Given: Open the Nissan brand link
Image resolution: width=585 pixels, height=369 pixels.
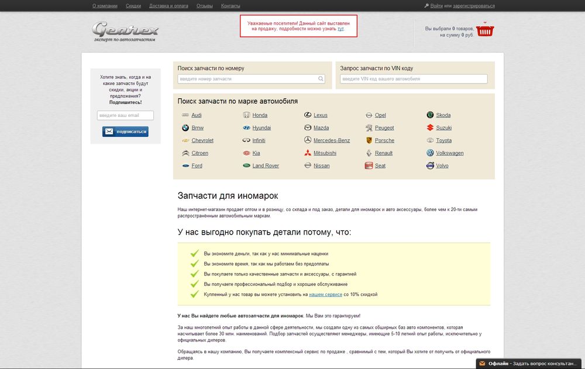Looking at the screenshot, I should 322,166.
